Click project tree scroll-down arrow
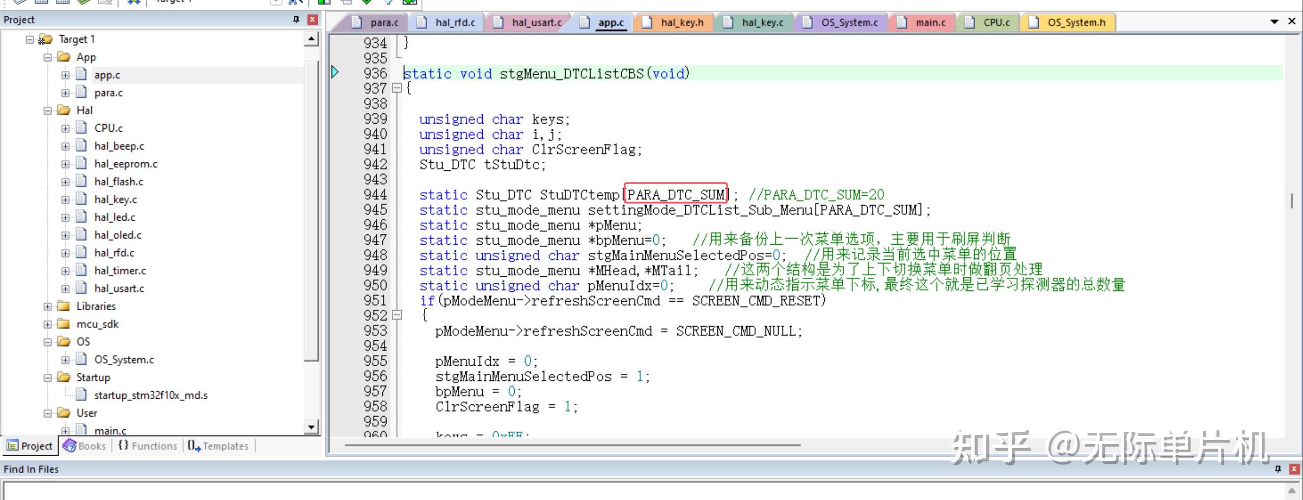 [311, 426]
